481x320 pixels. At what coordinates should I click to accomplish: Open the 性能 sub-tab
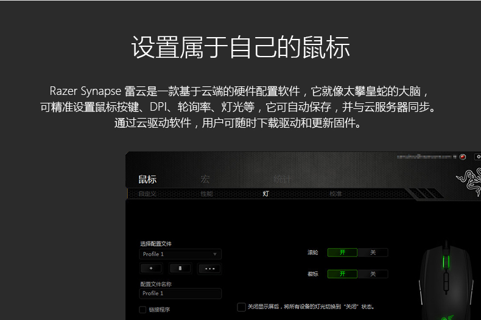206,193
